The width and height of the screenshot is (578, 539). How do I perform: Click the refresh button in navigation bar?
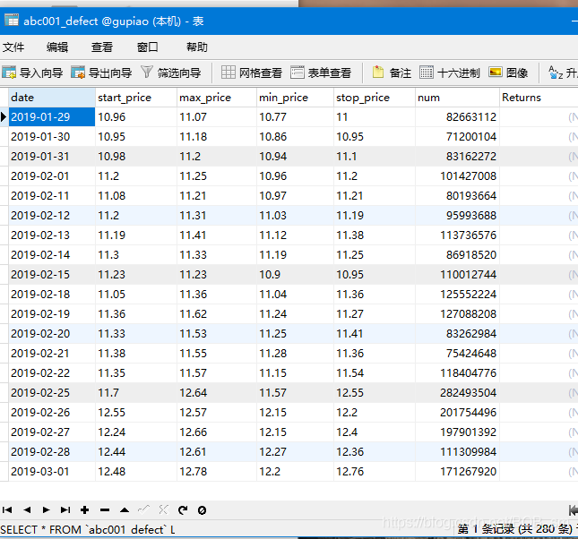tap(183, 509)
